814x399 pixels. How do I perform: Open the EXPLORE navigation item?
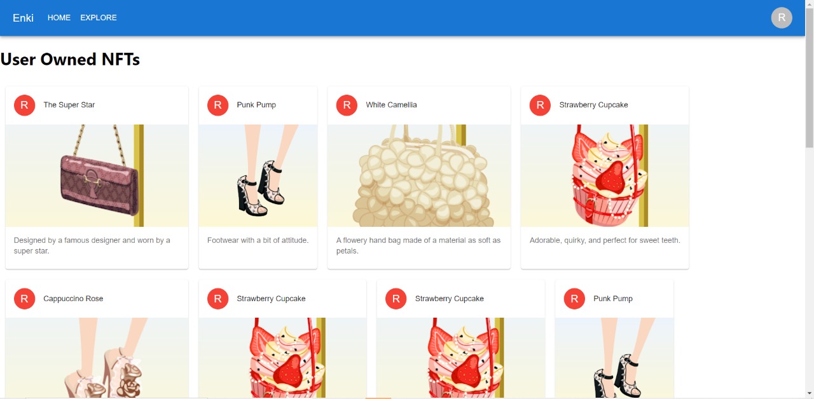tap(99, 18)
